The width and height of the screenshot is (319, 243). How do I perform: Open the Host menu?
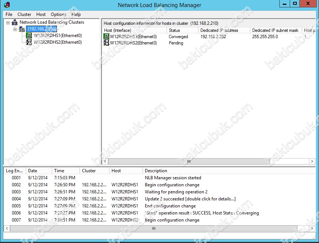tap(41, 14)
